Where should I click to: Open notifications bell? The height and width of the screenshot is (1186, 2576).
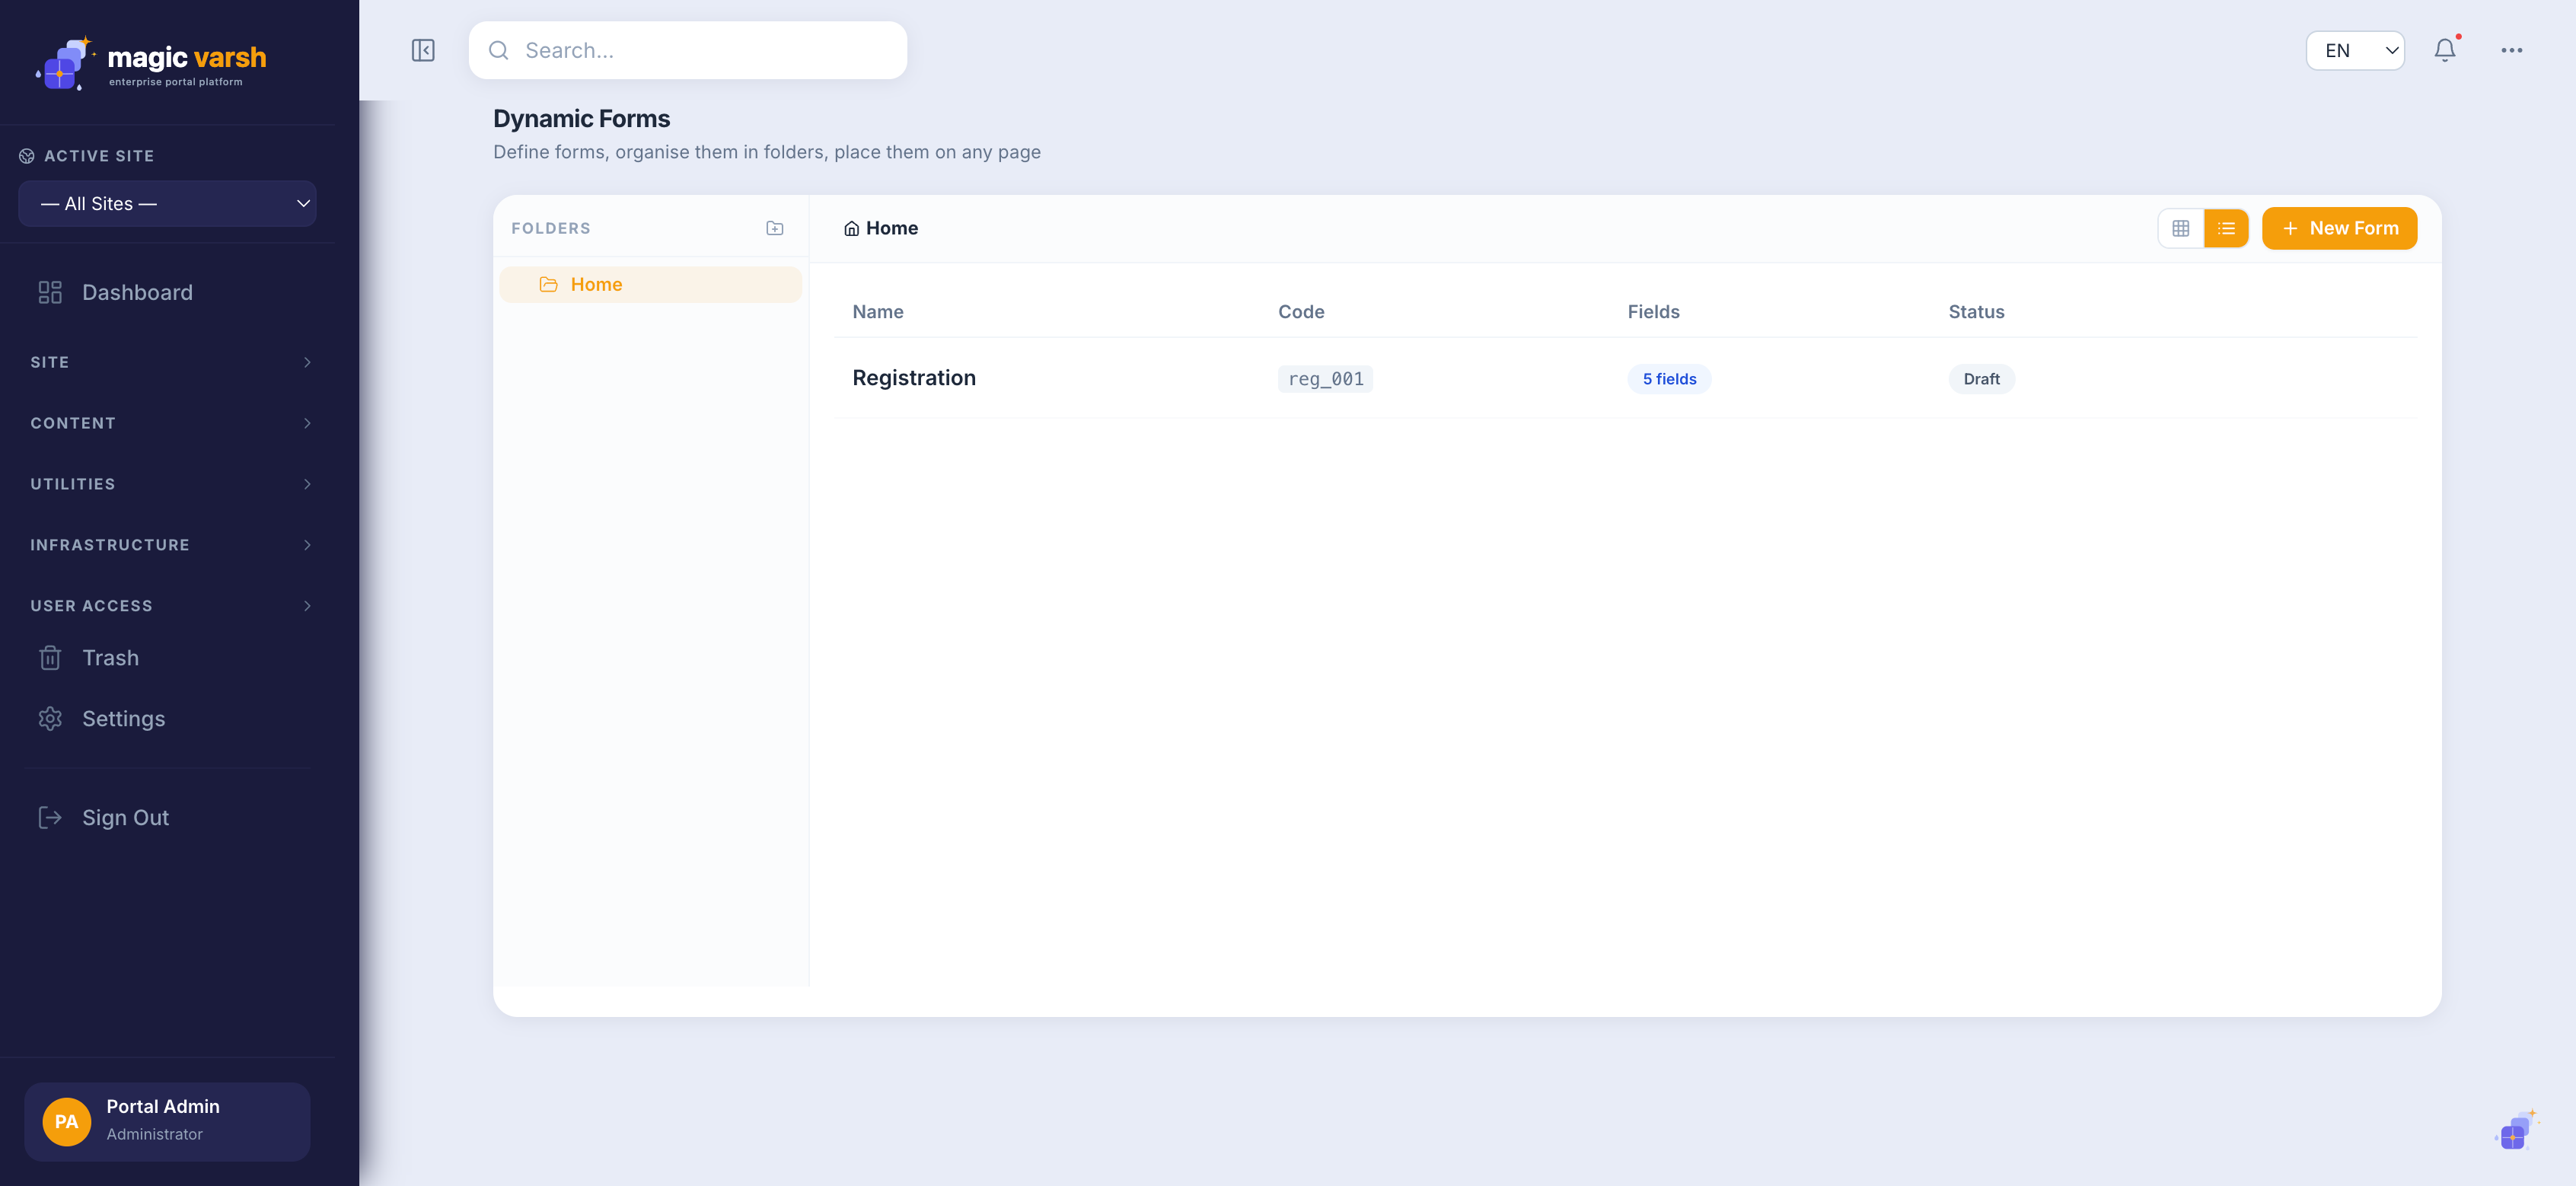point(2445,50)
